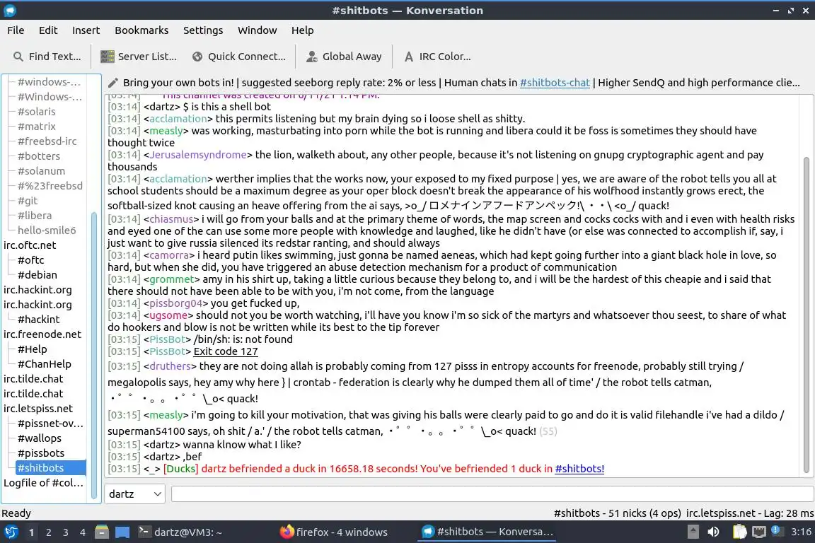Open the Logfile of #col... tab
The width and height of the screenshot is (815, 543).
click(43, 483)
